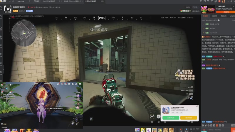The image size is (235, 132).
Task: Select rank 3 user morthhhhh
Action: click(214, 33)
